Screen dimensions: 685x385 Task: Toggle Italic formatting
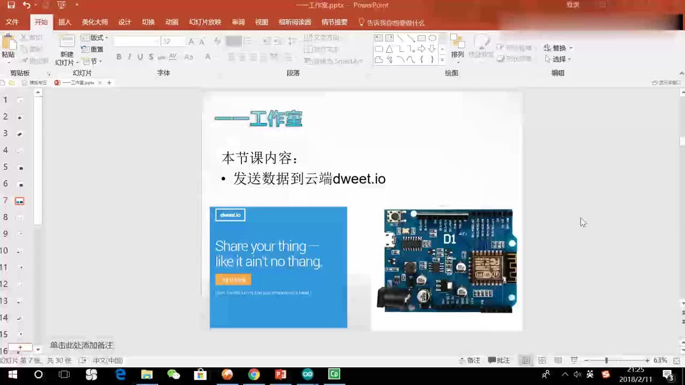click(130, 57)
